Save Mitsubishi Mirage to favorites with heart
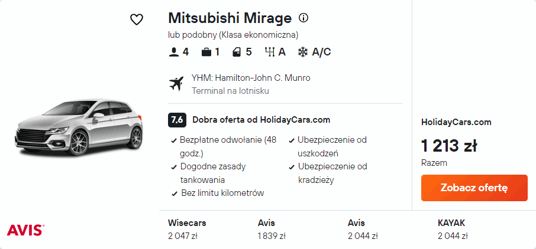This screenshot has width=536, height=249. point(137,19)
